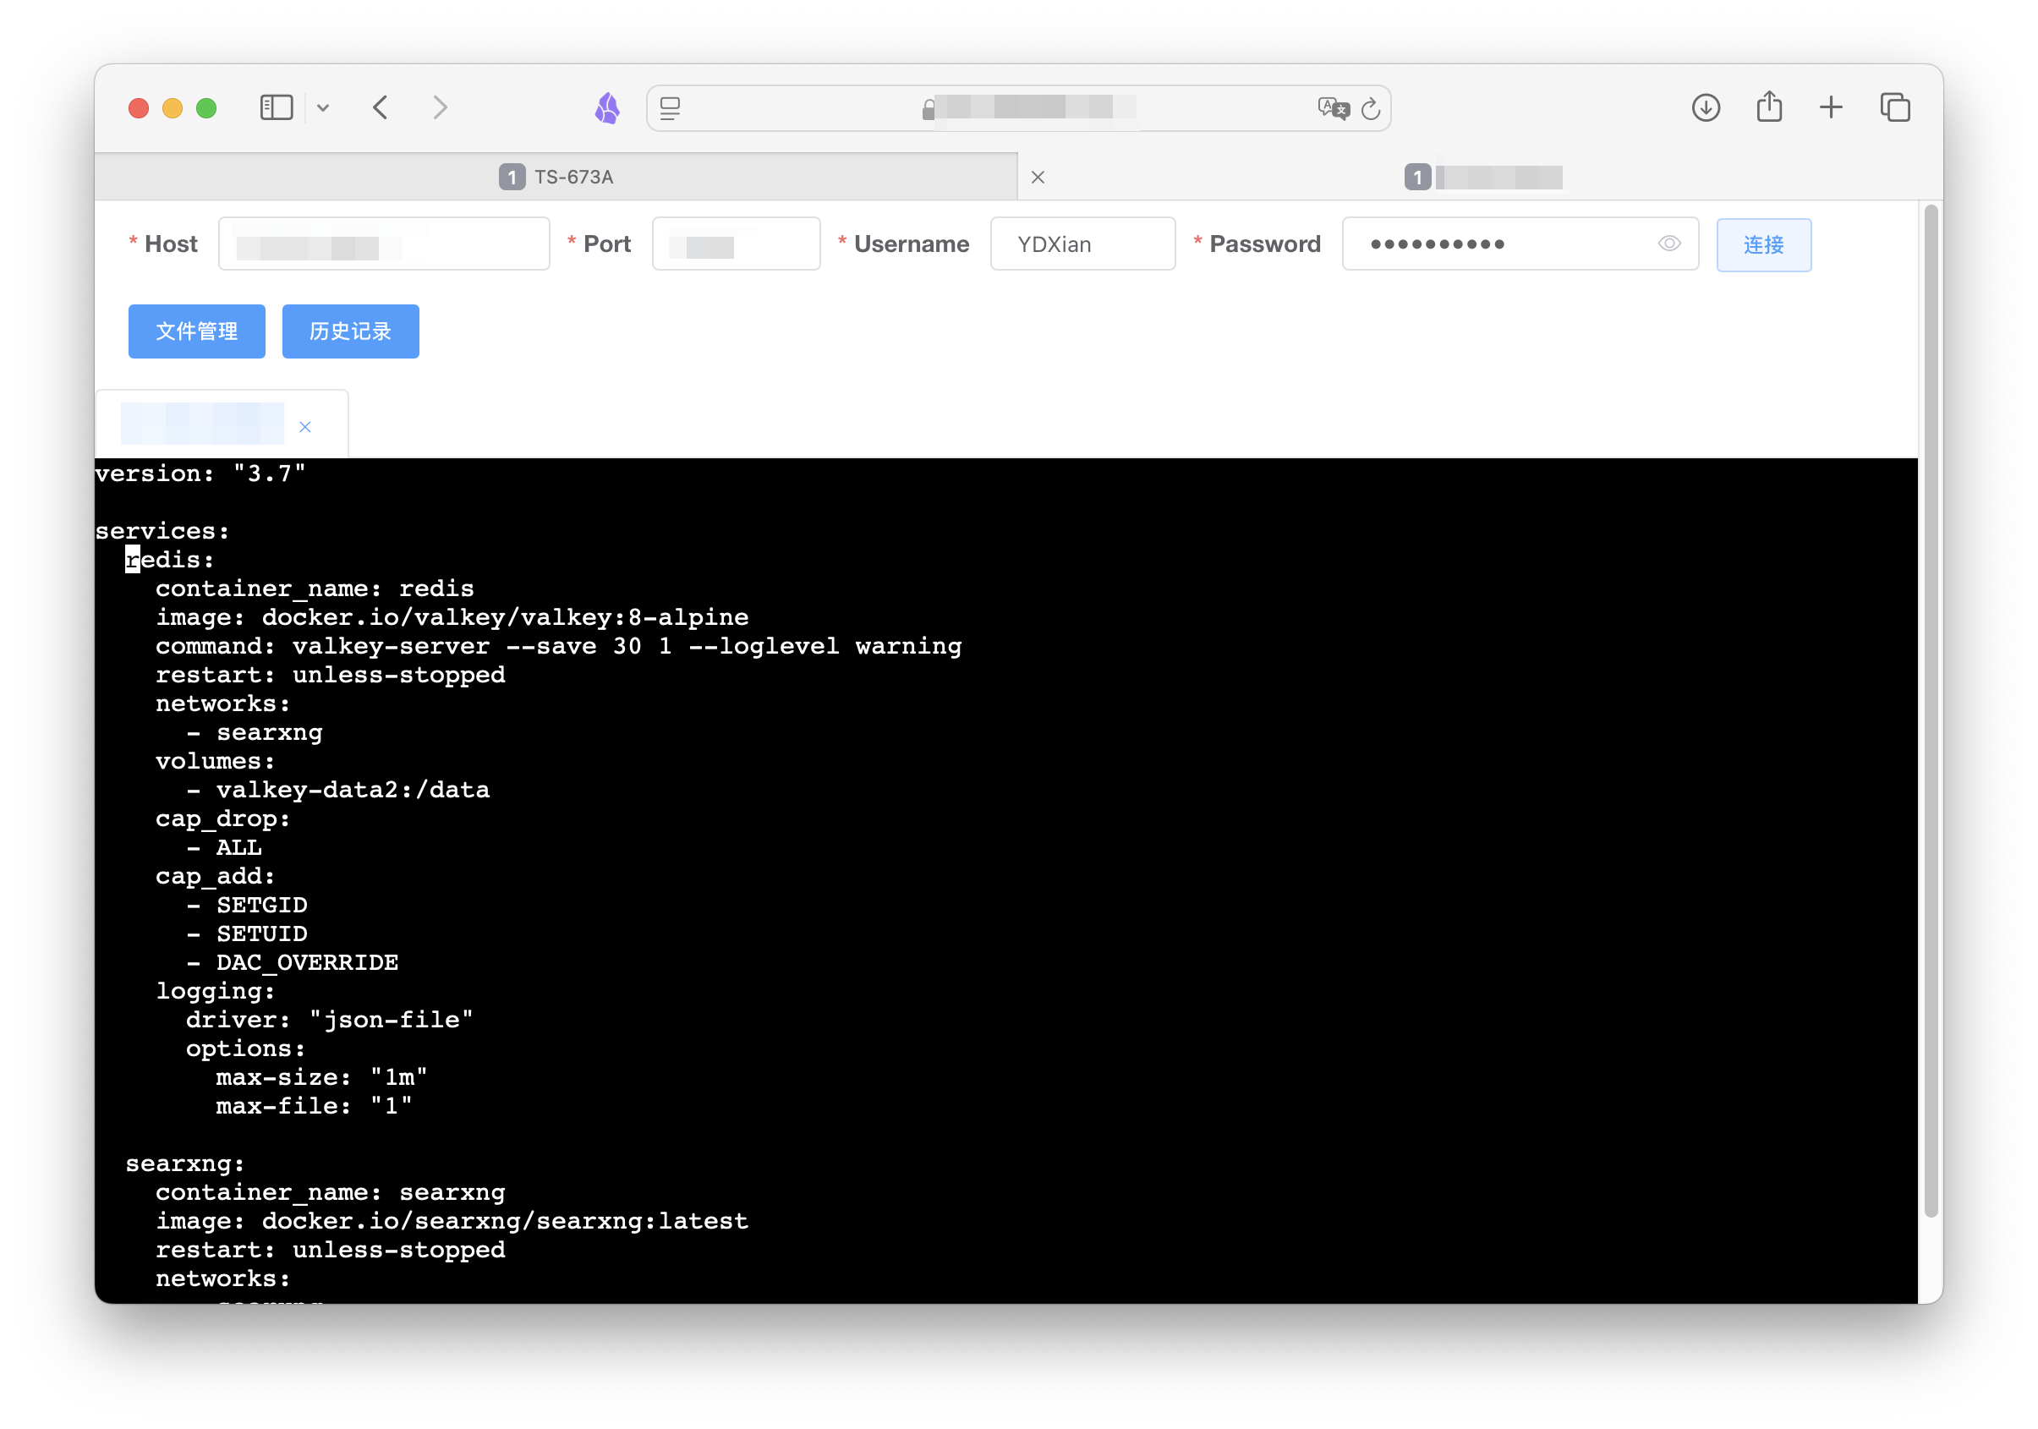The image size is (2038, 1429).
Task: Show the downloads list
Action: coord(1705,108)
